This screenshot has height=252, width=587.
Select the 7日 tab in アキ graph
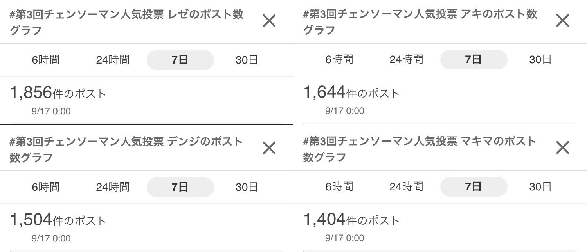click(x=474, y=59)
